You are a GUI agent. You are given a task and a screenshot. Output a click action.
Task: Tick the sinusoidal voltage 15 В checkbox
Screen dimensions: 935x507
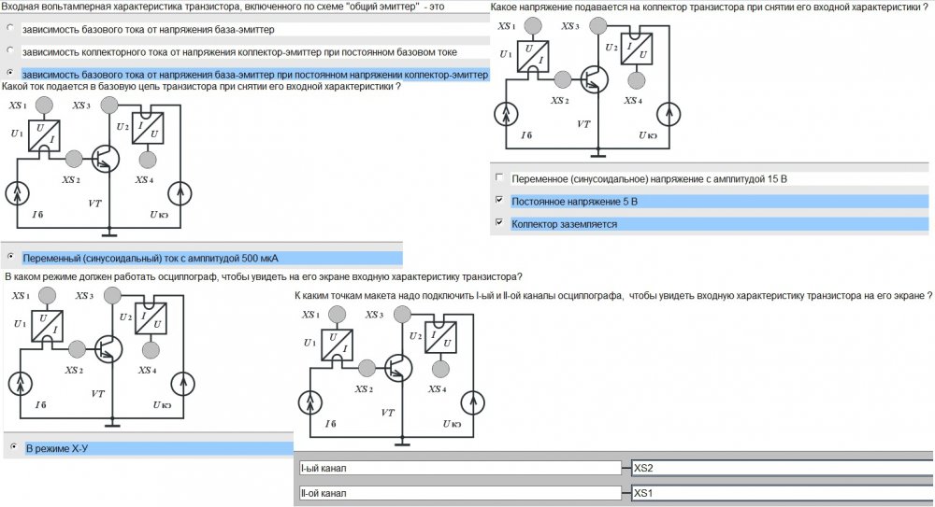pyautogui.click(x=499, y=177)
